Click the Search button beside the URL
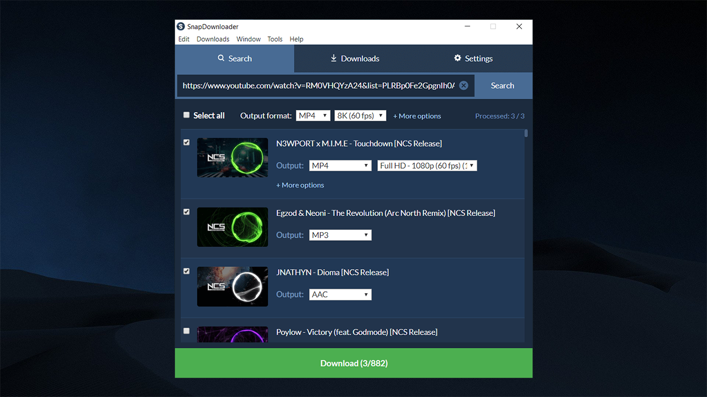Image resolution: width=707 pixels, height=397 pixels. (x=502, y=85)
